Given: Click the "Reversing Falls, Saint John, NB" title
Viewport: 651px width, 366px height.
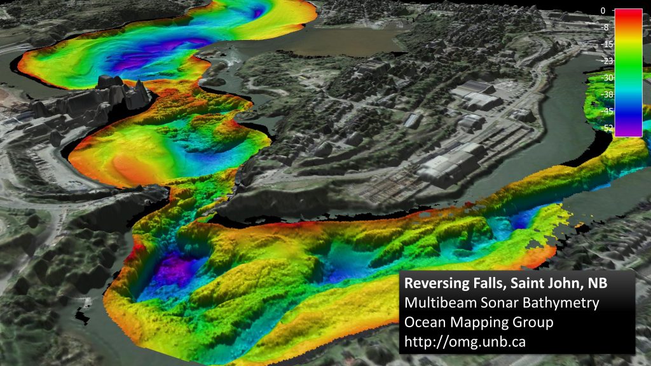Looking at the screenshot, I should (x=511, y=282).
